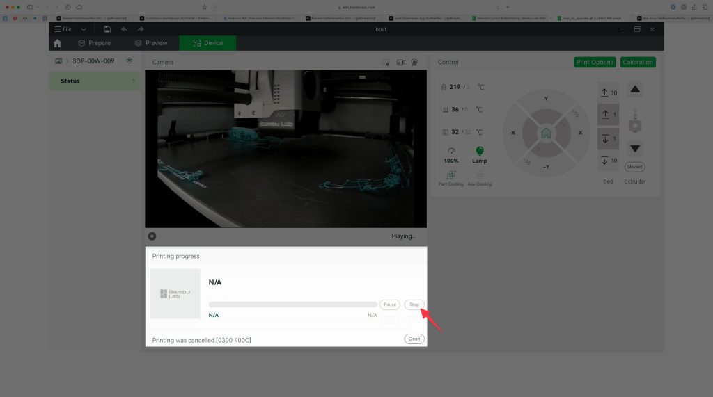Stop the camera stream with the stop icon
Image resolution: width=713 pixels, height=397 pixels.
pos(152,236)
